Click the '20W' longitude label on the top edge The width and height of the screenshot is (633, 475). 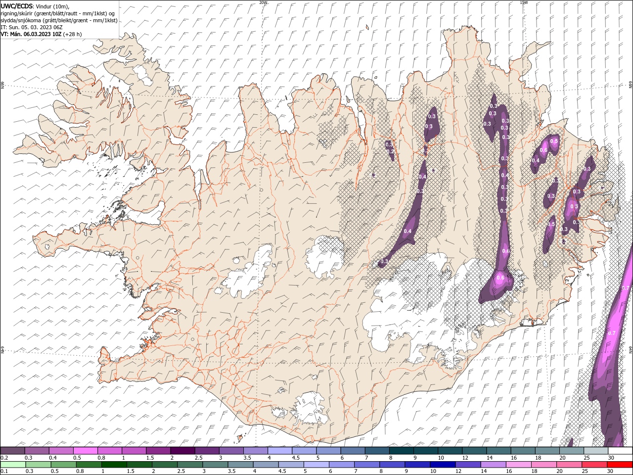click(x=263, y=2)
